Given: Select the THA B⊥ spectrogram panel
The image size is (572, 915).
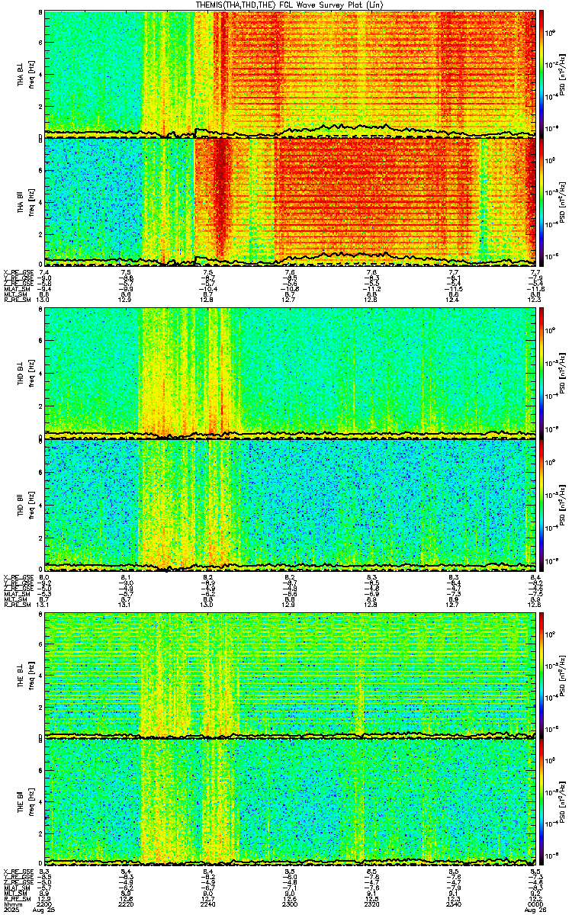Looking at the screenshot, I should (x=290, y=73).
